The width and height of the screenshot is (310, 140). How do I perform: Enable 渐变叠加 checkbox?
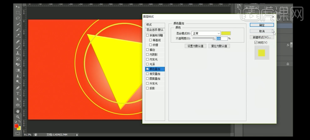click(147, 74)
